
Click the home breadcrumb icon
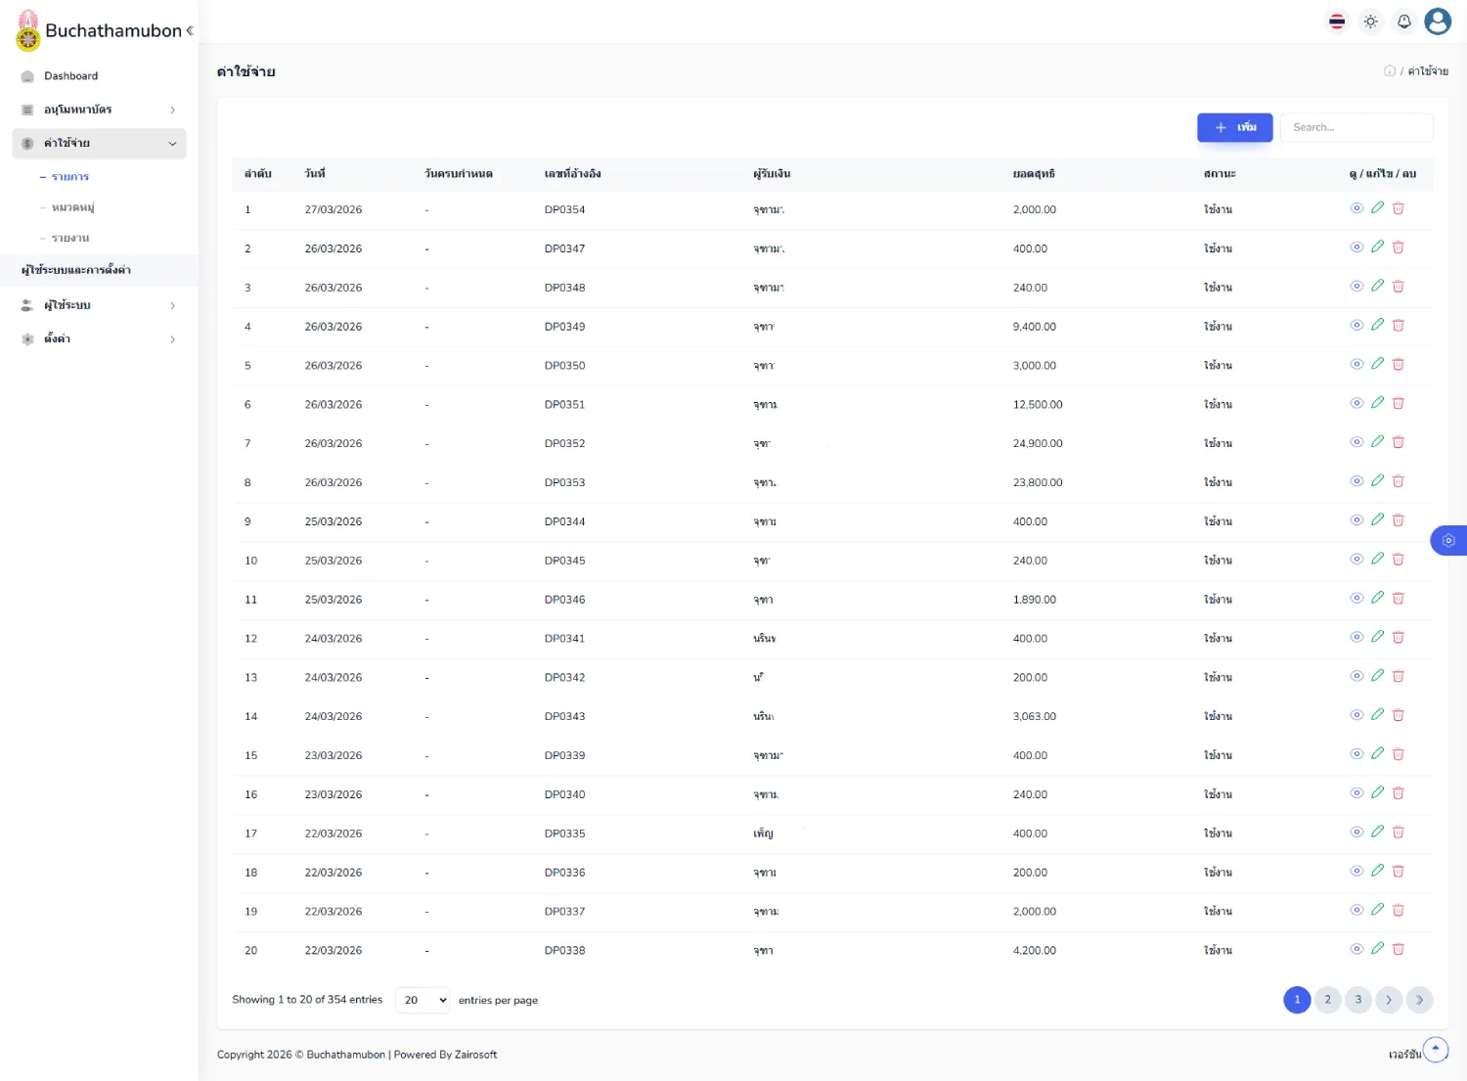point(1389,71)
